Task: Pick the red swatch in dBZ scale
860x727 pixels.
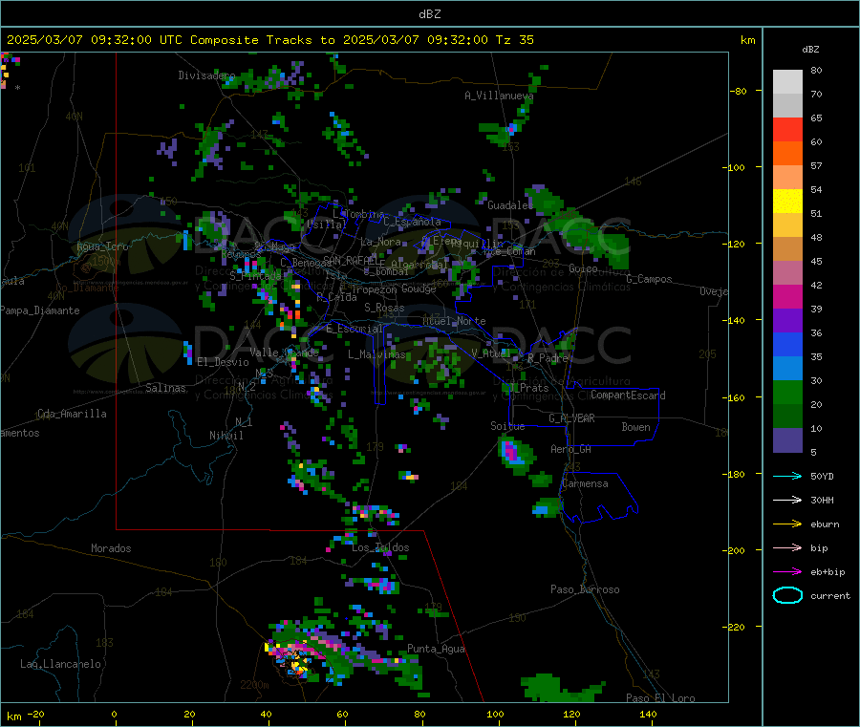Action: [787, 129]
